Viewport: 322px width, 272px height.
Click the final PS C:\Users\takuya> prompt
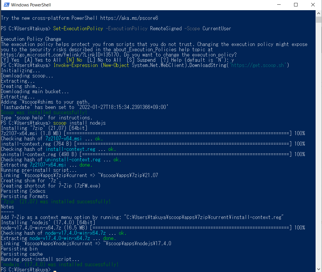click(26, 270)
